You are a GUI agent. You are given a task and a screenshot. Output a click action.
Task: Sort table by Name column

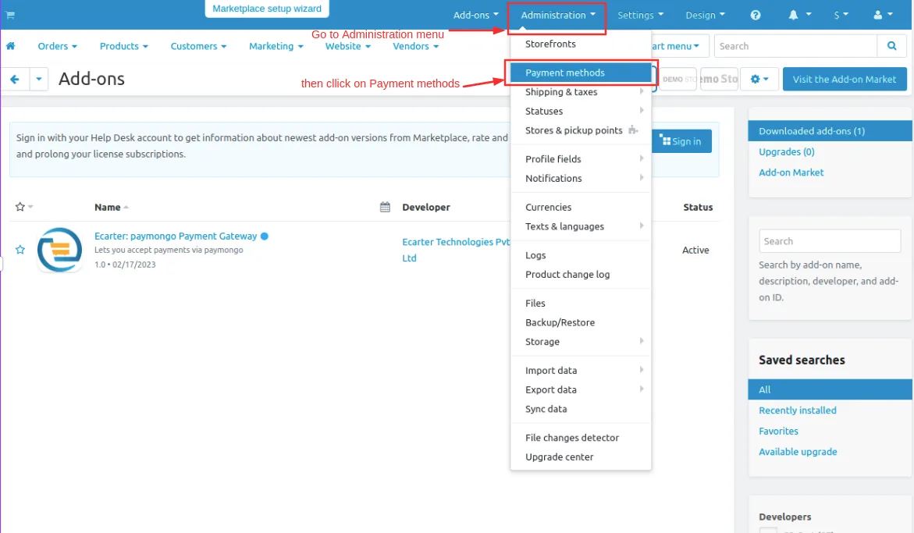[112, 208]
